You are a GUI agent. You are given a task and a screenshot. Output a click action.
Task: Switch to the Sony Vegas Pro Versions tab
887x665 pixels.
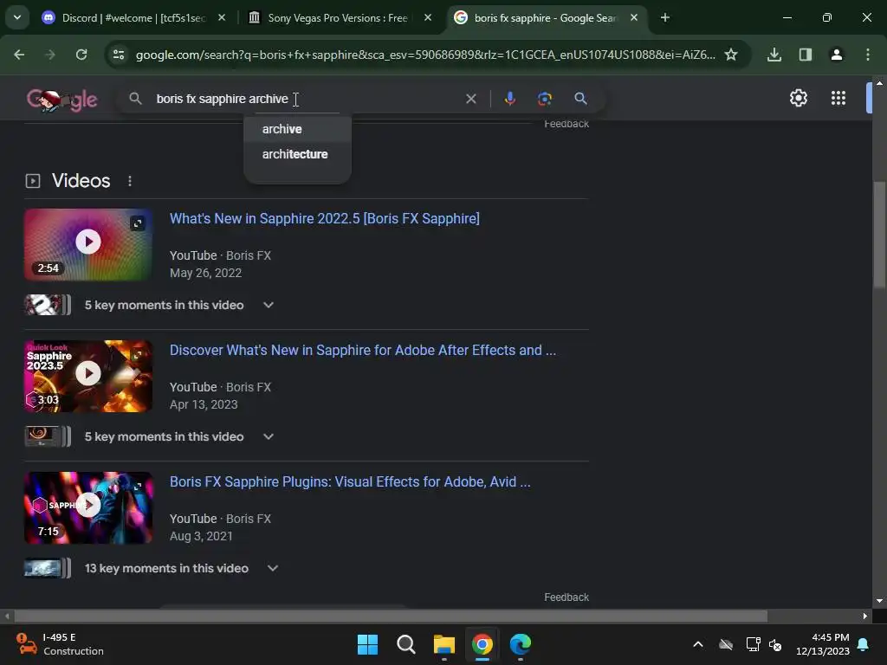pyautogui.click(x=337, y=17)
